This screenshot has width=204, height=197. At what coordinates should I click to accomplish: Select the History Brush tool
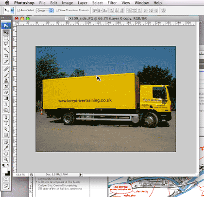tap(6, 86)
